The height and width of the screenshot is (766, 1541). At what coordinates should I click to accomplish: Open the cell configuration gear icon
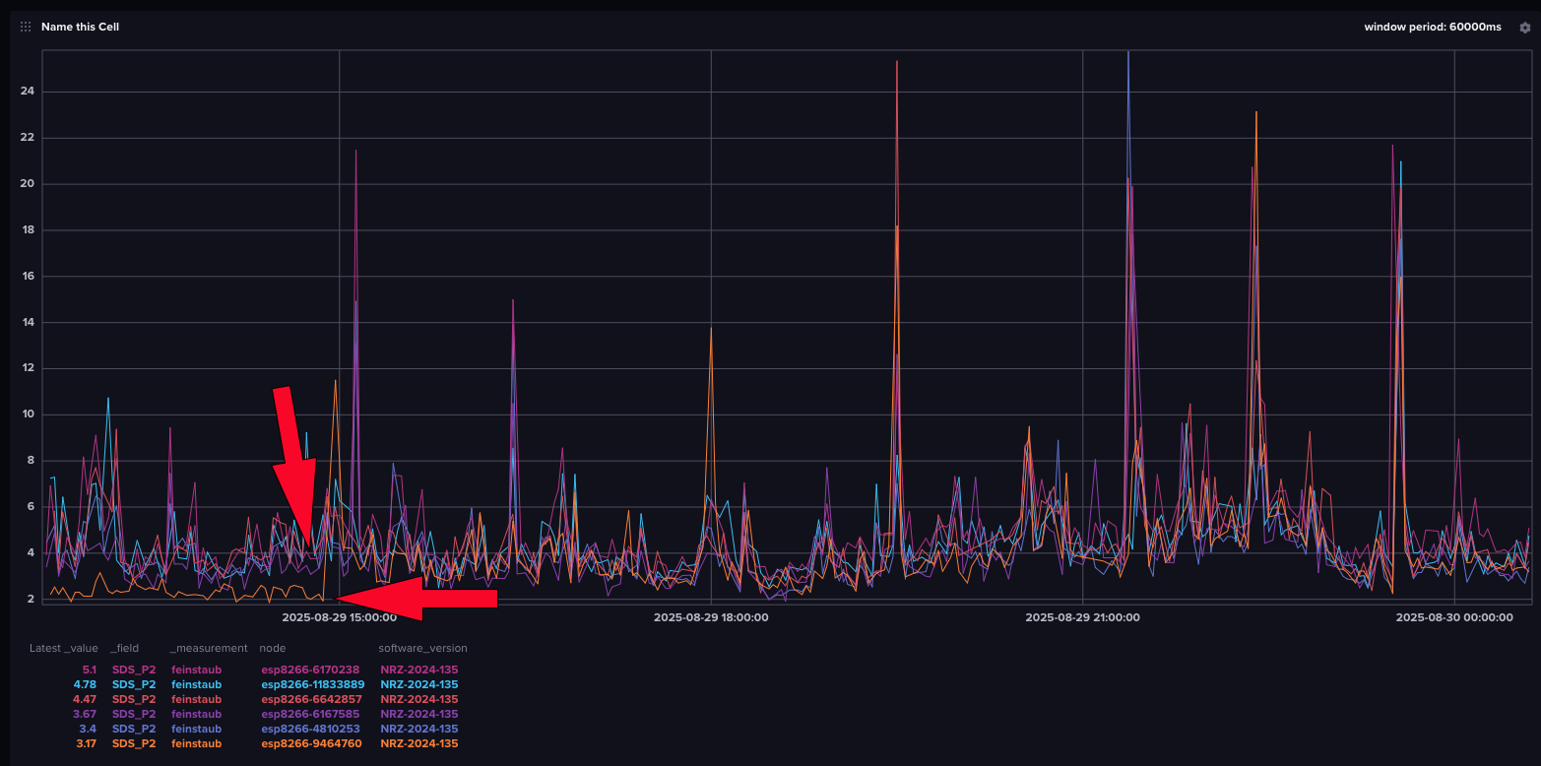pyautogui.click(x=1524, y=28)
